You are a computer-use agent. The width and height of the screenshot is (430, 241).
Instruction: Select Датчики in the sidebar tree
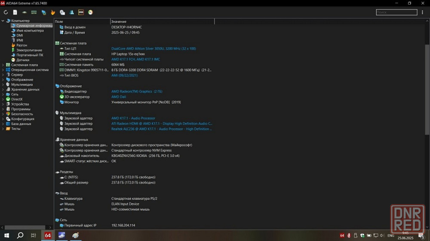pyautogui.click(x=23, y=60)
